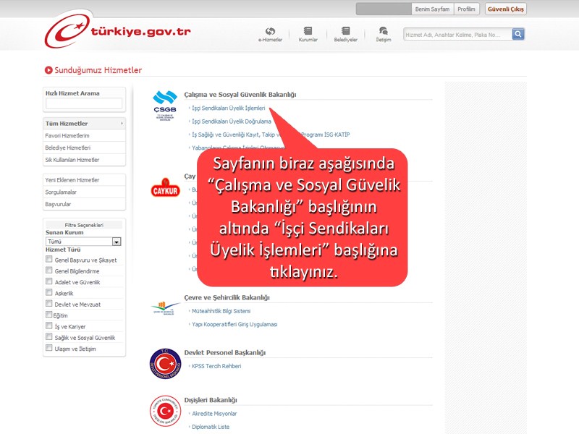Open the Sunan Kurum dropdown
This screenshot has width=579, height=434.
pyautogui.click(x=83, y=242)
